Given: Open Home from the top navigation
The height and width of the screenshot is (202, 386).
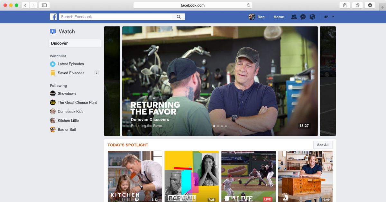Looking at the screenshot, I should [279, 17].
